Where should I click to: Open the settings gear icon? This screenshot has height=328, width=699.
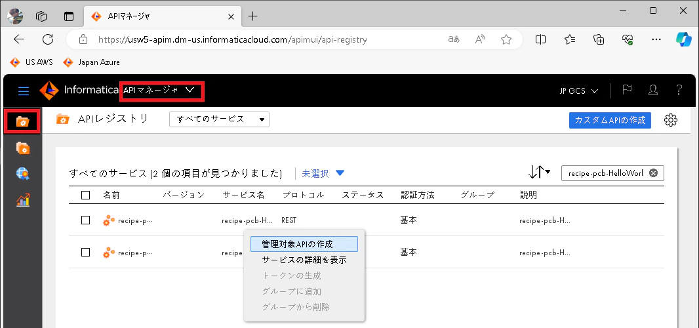pyautogui.click(x=670, y=120)
